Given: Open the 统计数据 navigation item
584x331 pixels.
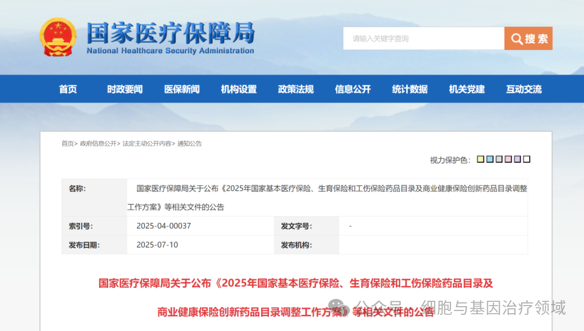Looking at the screenshot, I should (x=410, y=89).
